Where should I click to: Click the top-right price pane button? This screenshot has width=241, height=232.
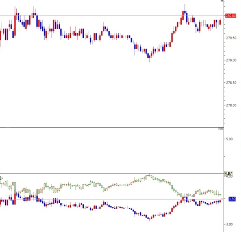tap(222, 1)
